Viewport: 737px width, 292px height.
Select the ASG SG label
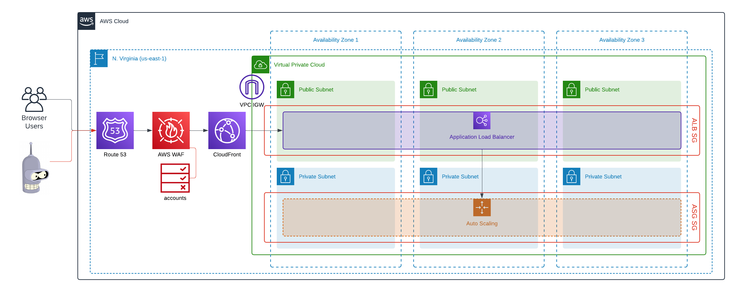pos(694,217)
